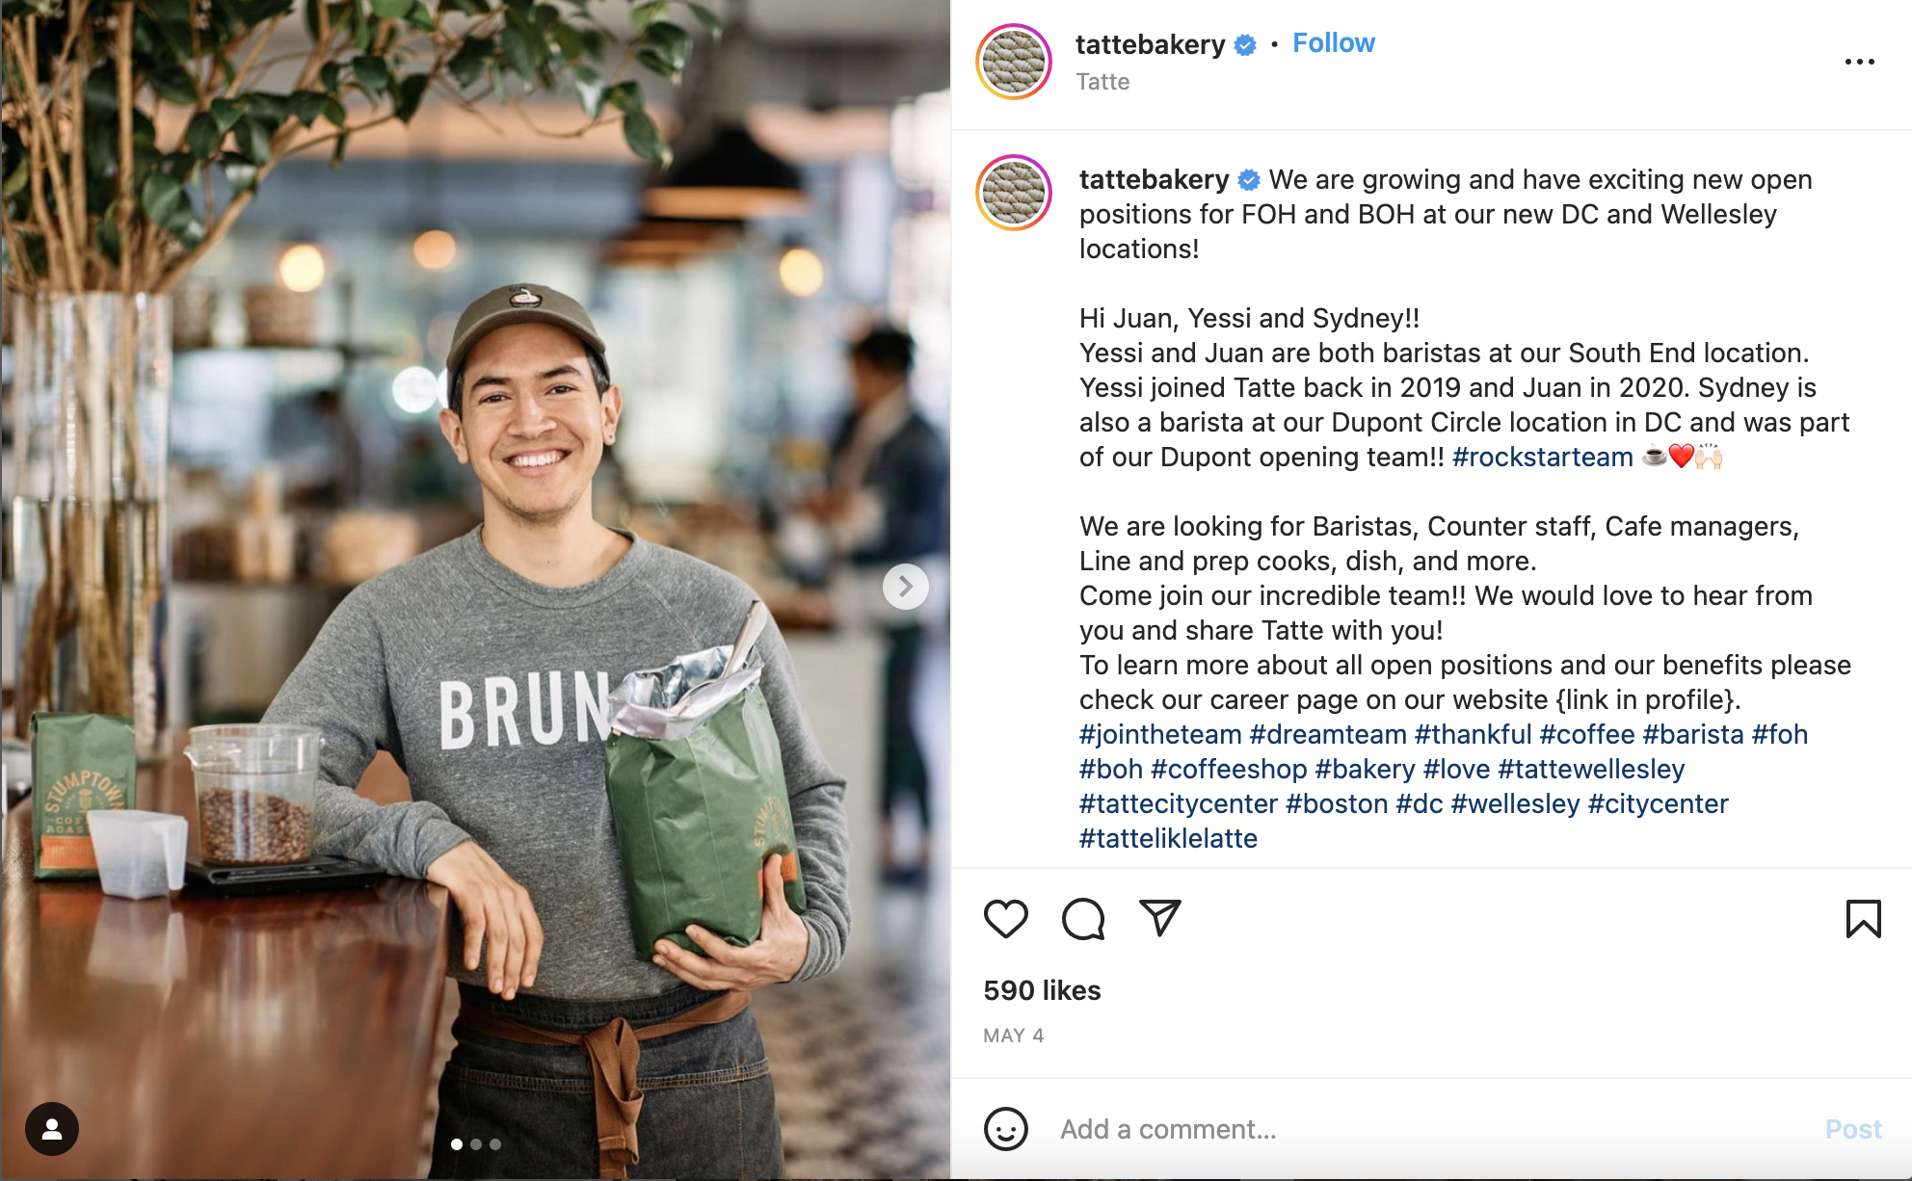
Task: Open the #jointheteam hashtag
Action: [1160, 734]
